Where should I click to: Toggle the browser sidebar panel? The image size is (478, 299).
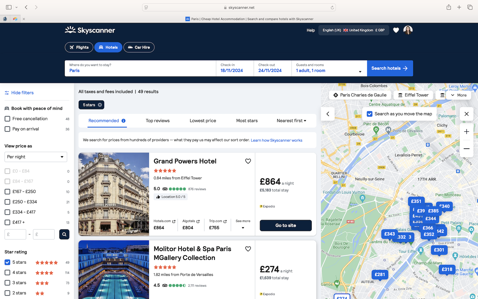coord(9,7)
